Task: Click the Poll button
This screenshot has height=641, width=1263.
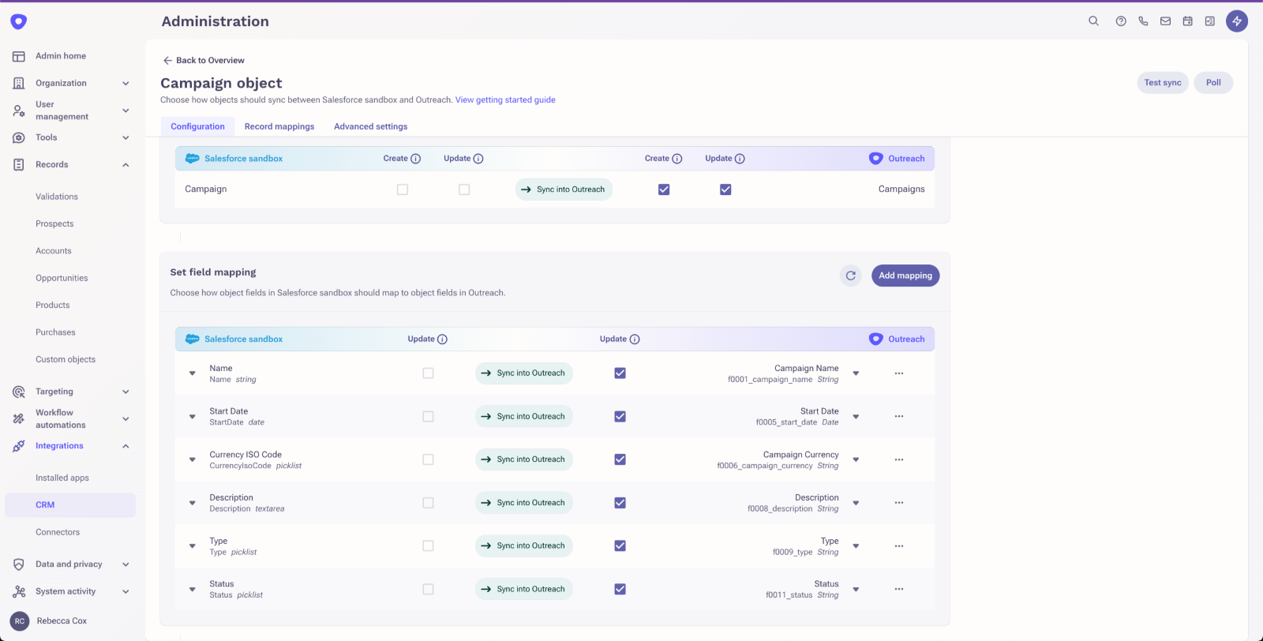Action: tap(1213, 83)
